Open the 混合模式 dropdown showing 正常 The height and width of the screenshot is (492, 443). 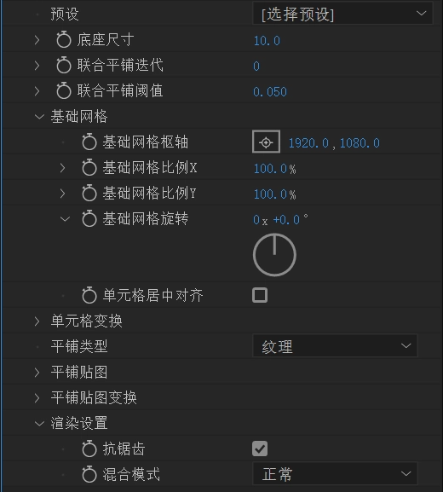(x=335, y=473)
